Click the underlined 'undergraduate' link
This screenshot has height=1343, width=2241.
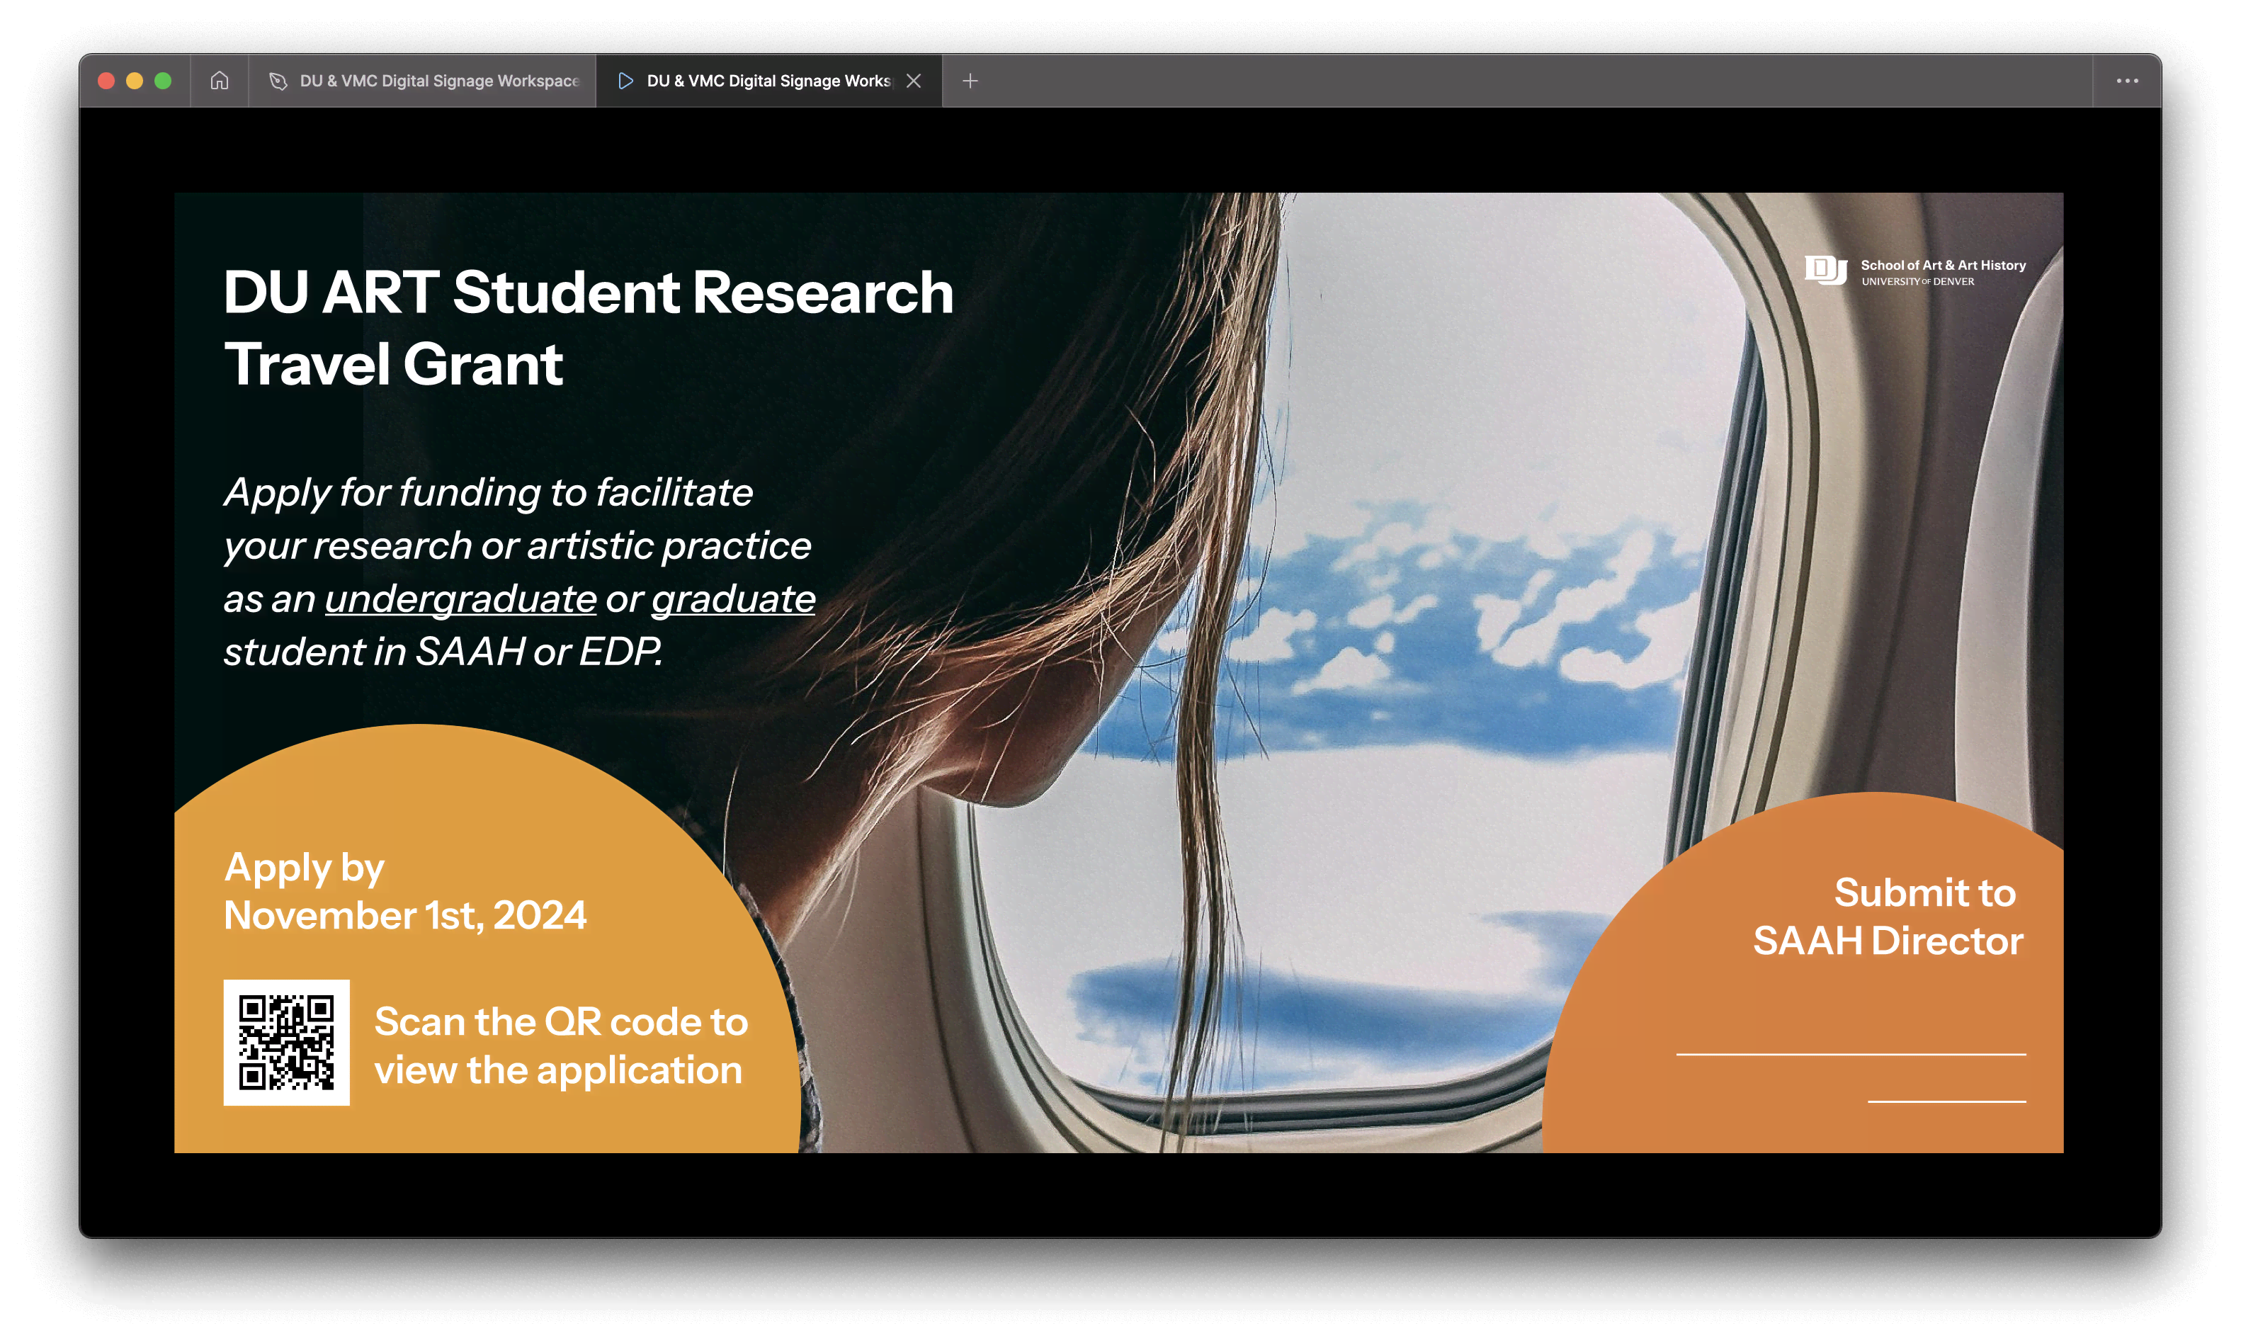pos(460,599)
